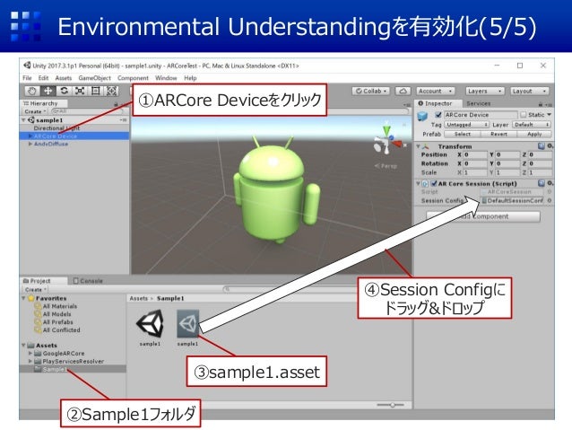Open Transform component help icon
Viewport: 572px width, 430px height.
click(x=542, y=146)
